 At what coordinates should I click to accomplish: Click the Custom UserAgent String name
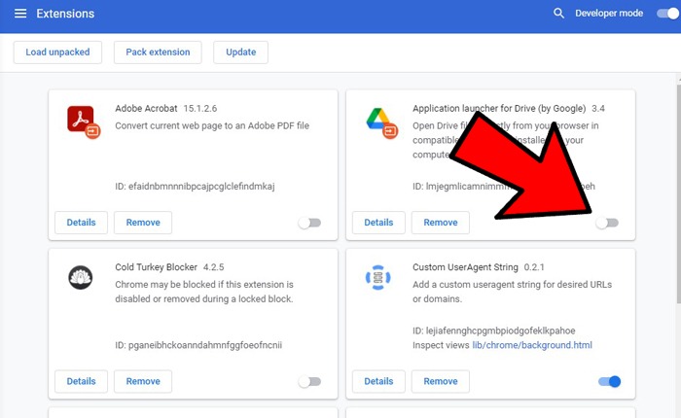pos(465,267)
